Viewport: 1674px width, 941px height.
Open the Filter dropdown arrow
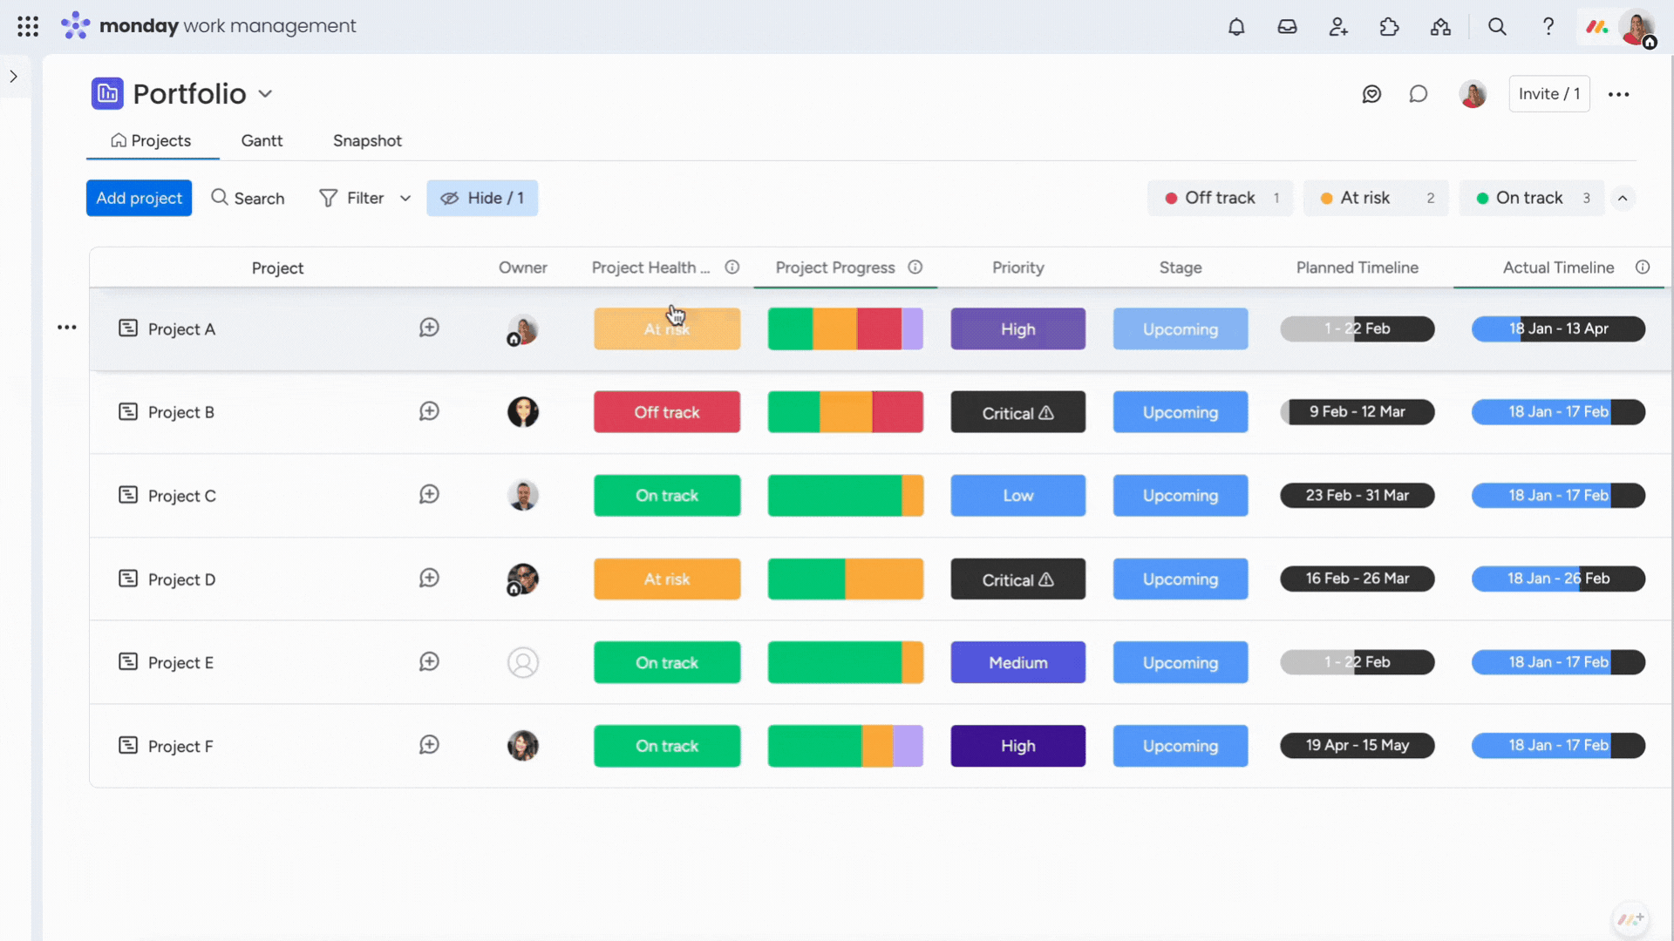[x=405, y=198]
